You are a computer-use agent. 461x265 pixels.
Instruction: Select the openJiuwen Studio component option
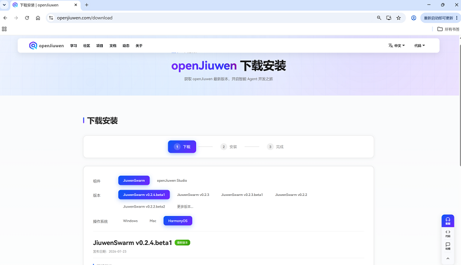point(172,181)
